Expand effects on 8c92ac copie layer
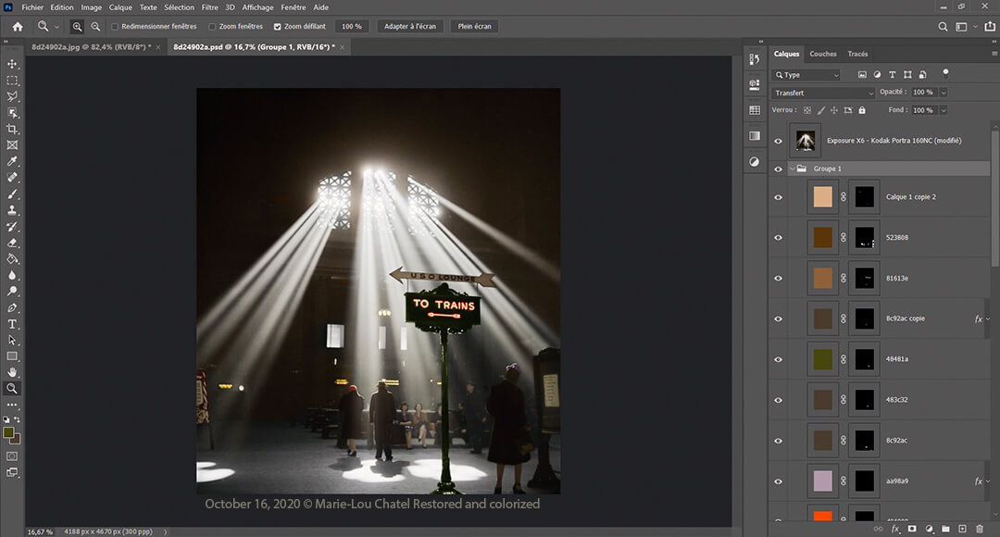This screenshot has height=537, width=1000. [x=987, y=318]
